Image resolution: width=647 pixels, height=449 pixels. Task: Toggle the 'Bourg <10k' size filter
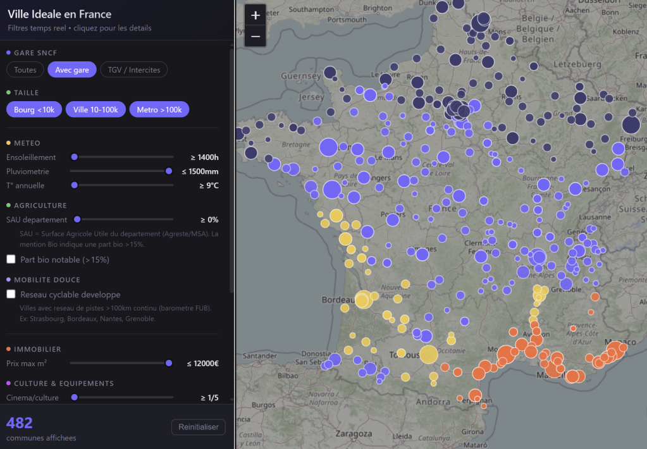(34, 109)
